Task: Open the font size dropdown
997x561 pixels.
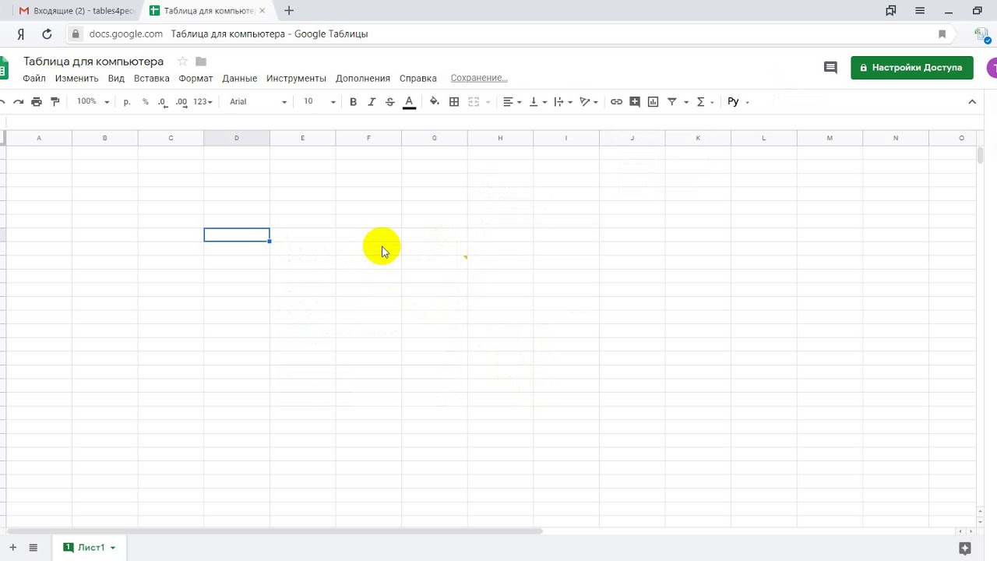Action: (319, 101)
